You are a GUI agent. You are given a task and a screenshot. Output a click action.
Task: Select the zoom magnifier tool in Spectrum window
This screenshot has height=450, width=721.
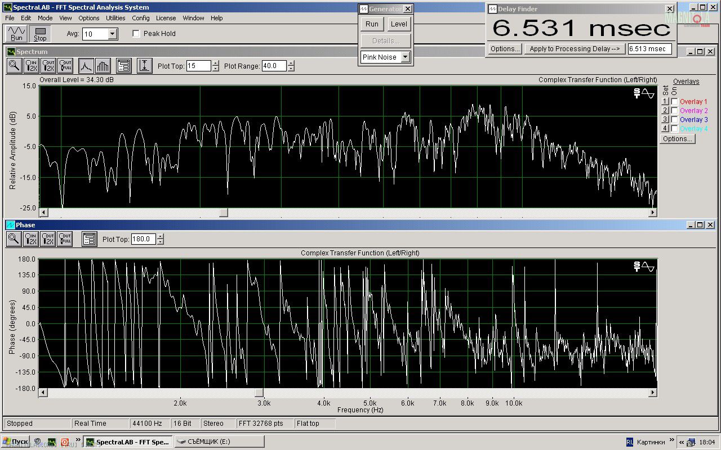click(x=14, y=66)
